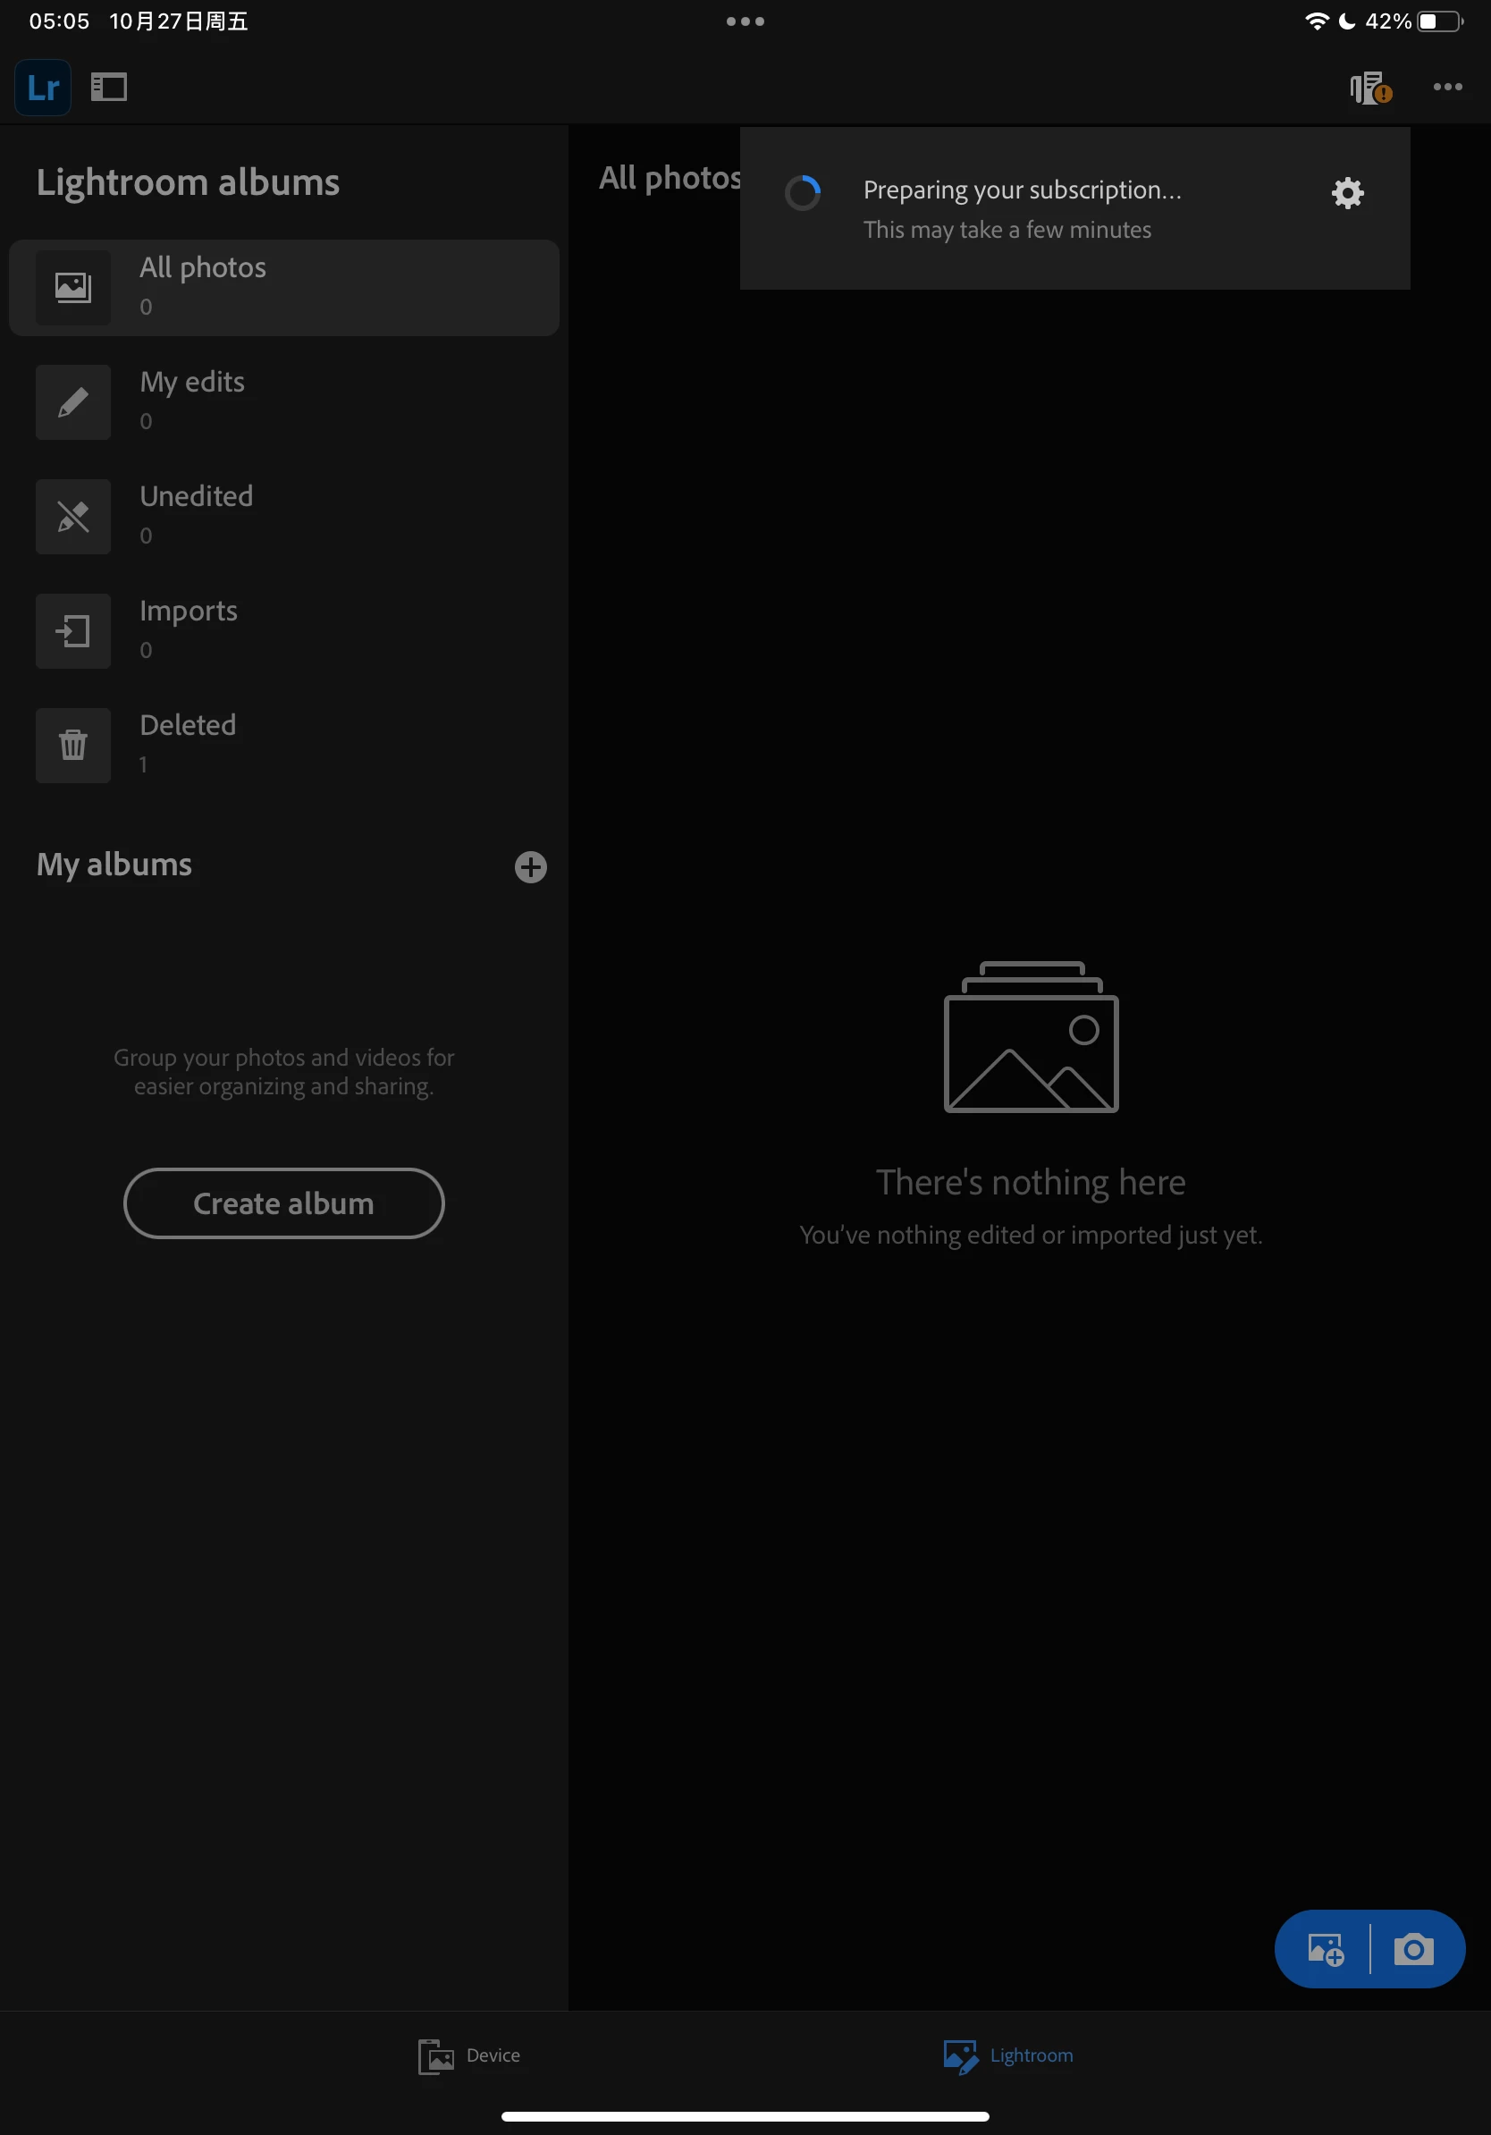
Task: Tap the All photos heading
Action: 670,178
